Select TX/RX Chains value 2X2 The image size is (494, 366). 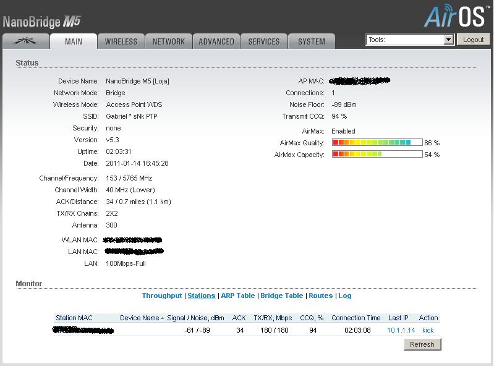112,213
